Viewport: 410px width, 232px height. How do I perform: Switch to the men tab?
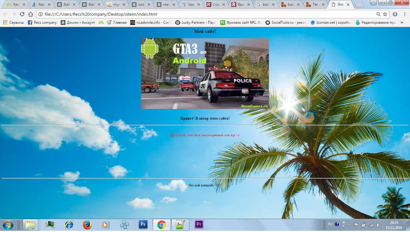(x=166, y=5)
